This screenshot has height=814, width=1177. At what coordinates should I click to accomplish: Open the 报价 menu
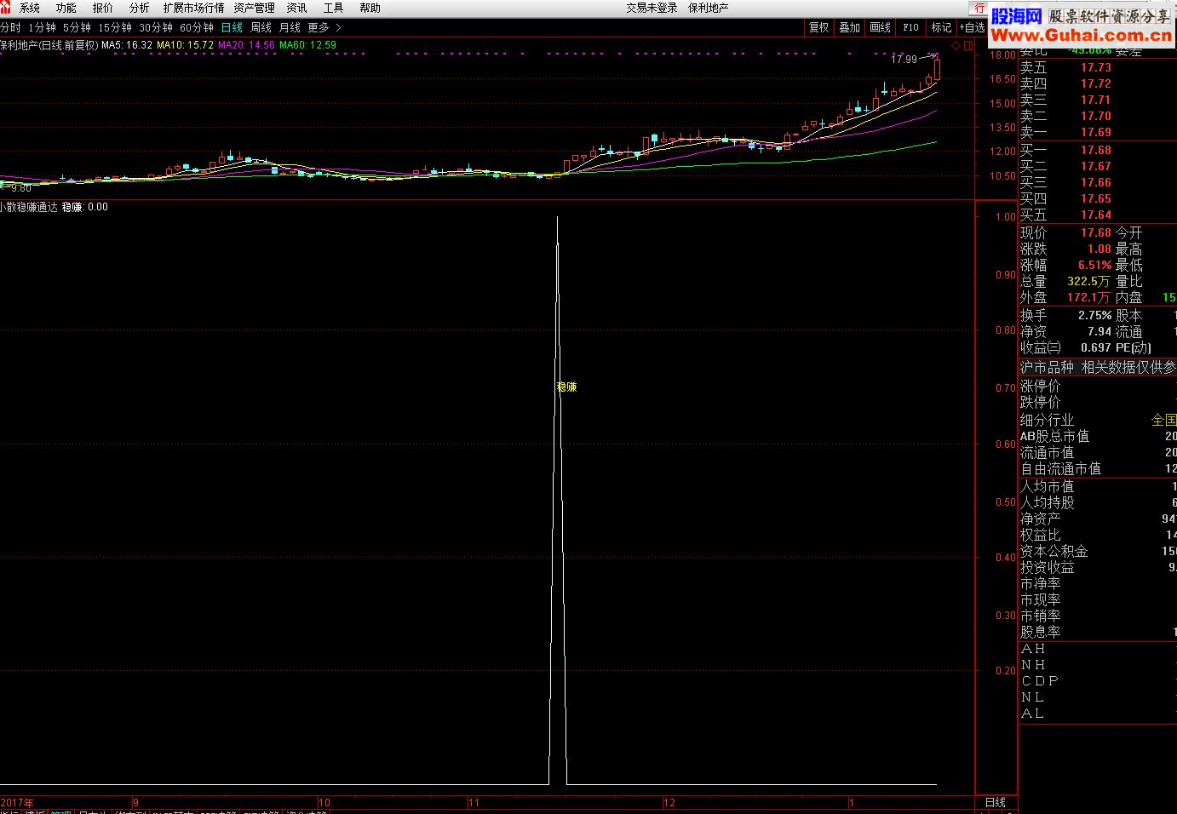[103, 8]
